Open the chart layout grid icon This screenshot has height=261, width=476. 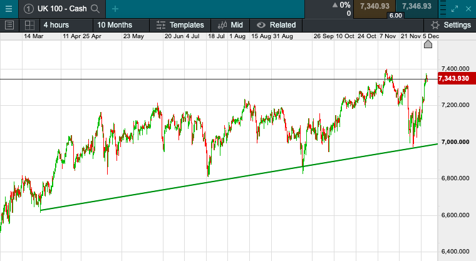pyautogui.click(x=29, y=25)
